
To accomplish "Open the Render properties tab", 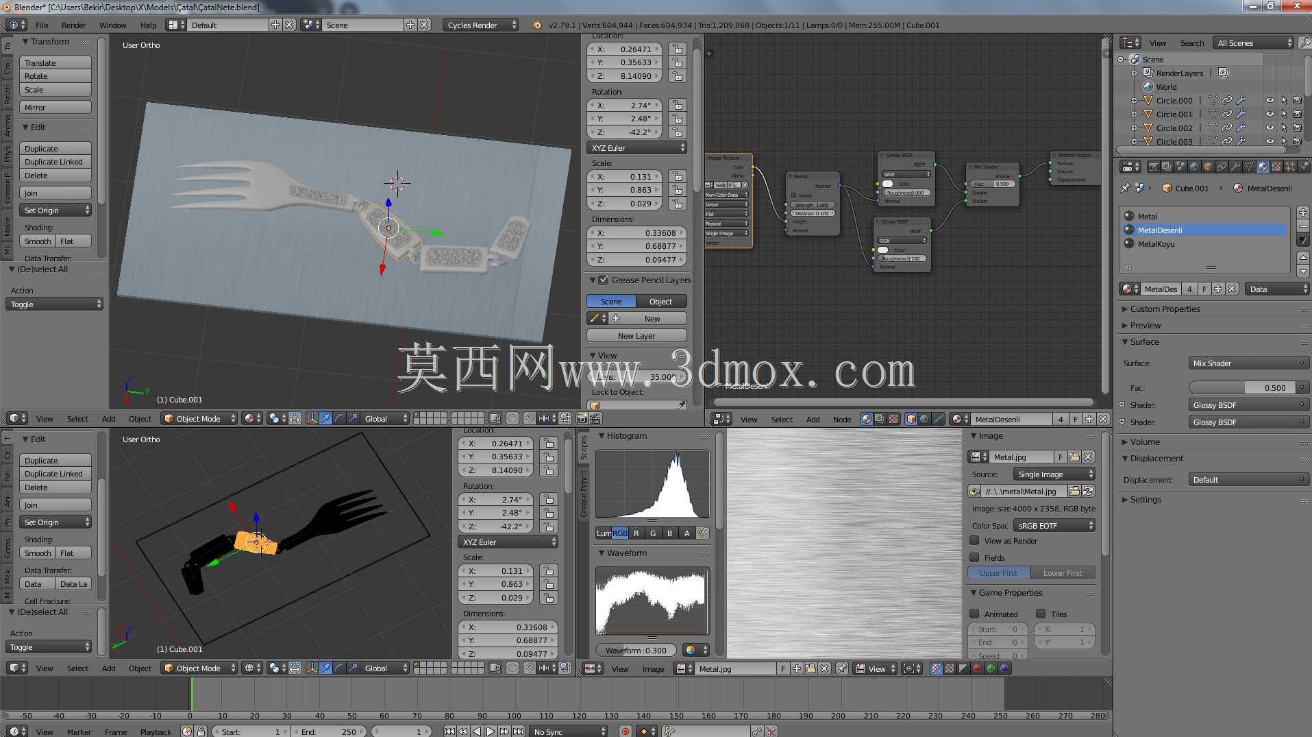I will click(1153, 167).
